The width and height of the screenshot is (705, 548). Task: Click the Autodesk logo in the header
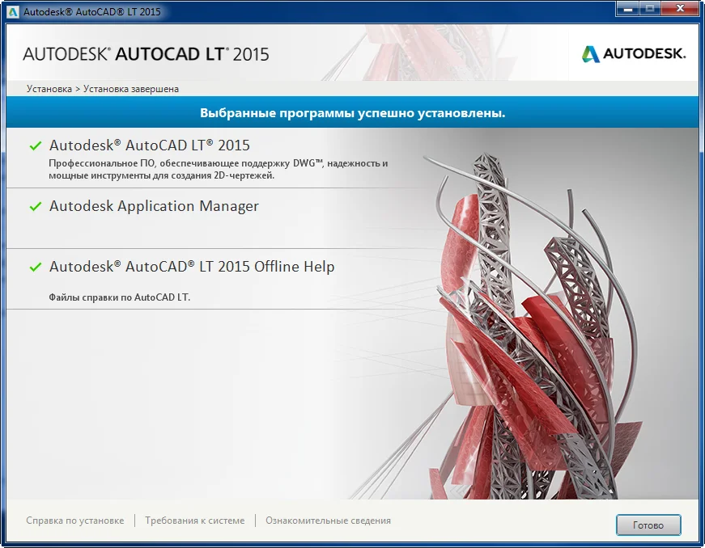634,54
